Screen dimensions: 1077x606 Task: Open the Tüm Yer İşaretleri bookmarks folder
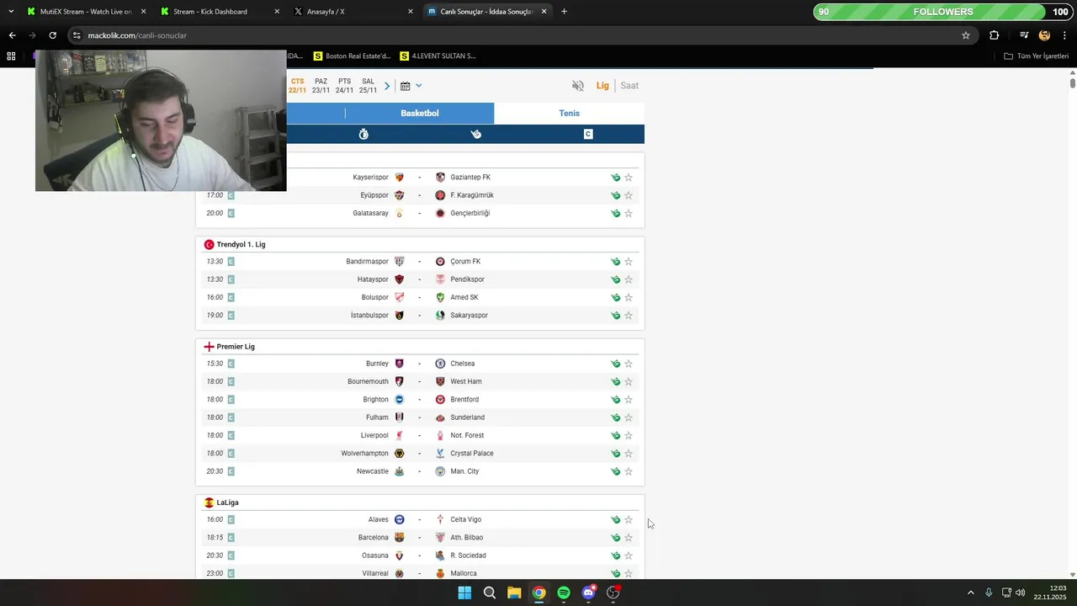pyautogui.click(x=1037, y=56)
